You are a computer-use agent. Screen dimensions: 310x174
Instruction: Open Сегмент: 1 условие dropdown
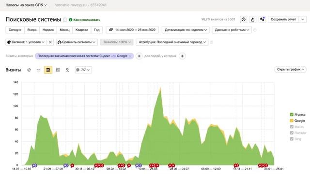click(26, 42)
